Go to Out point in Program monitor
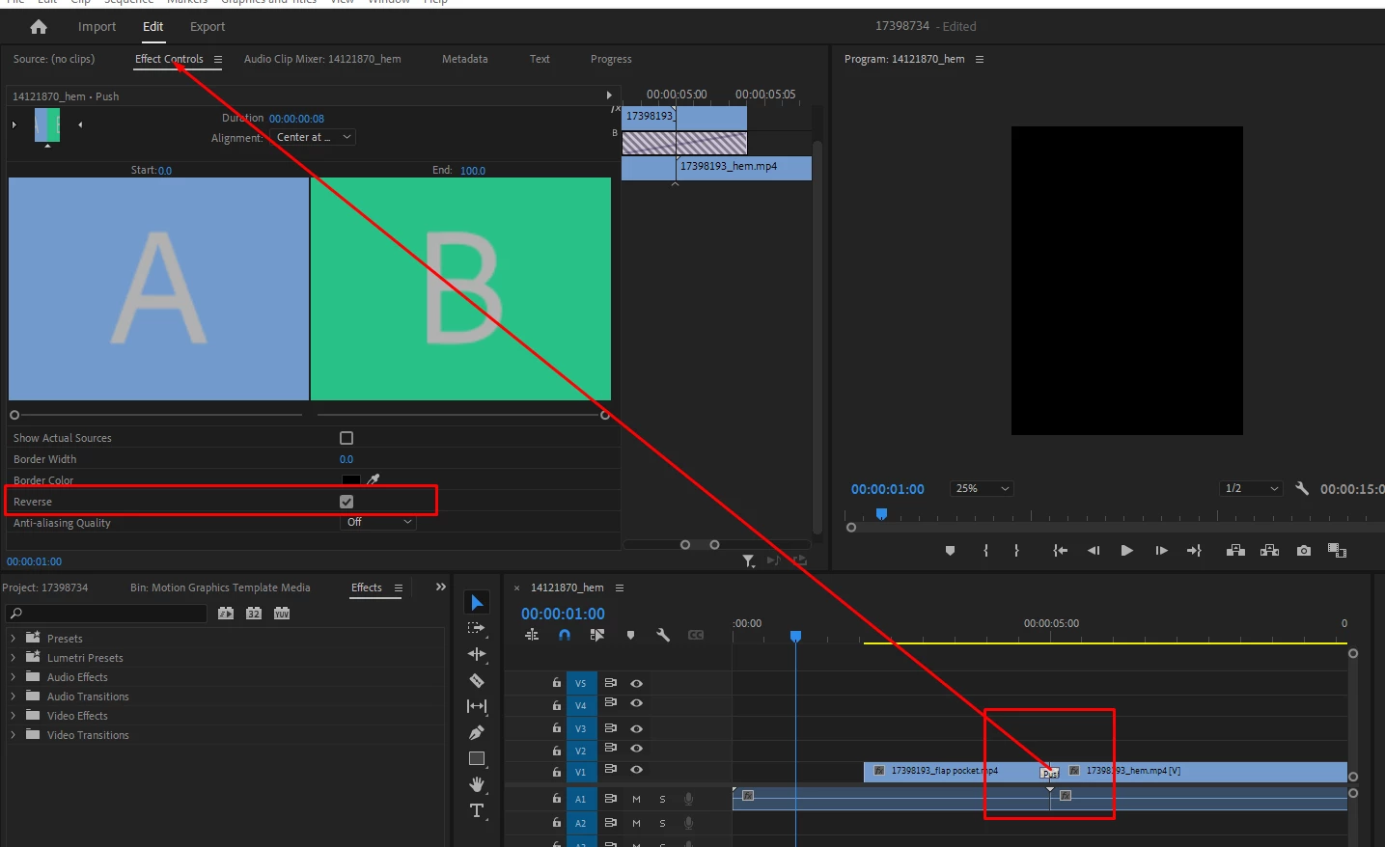 [x=1194, y=550]
